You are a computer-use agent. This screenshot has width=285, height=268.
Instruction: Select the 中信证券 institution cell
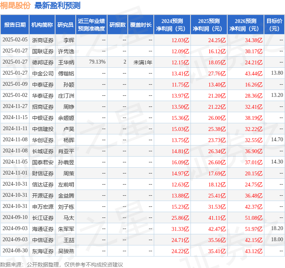[x=43, y=240]
